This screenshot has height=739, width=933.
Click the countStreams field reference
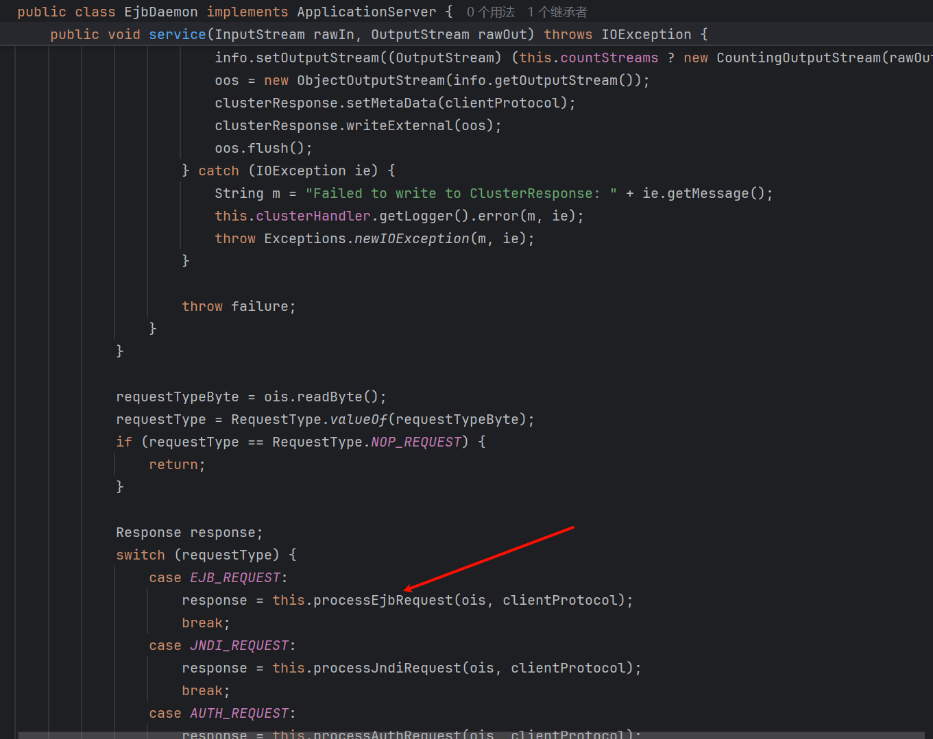609,58
